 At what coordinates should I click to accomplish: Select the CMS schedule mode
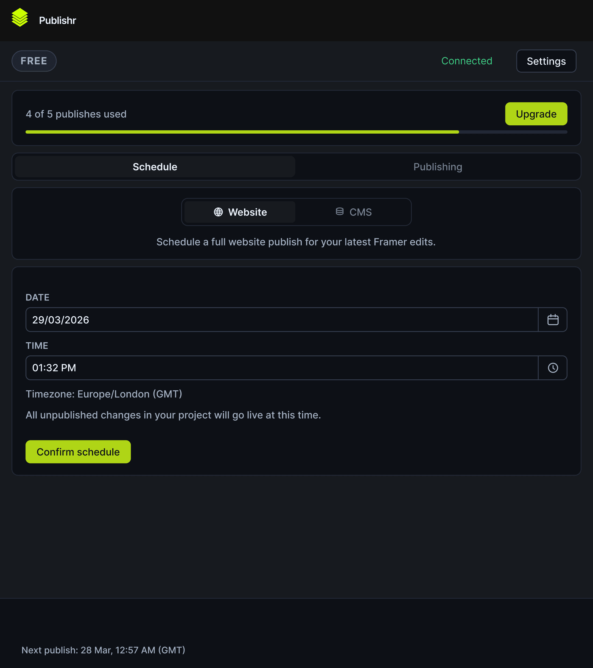354,212
